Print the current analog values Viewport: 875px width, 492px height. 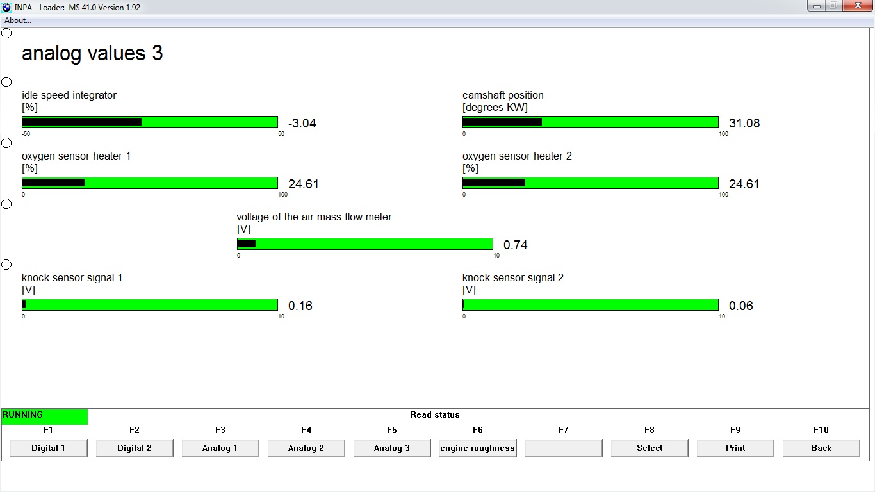pos(735,448)
